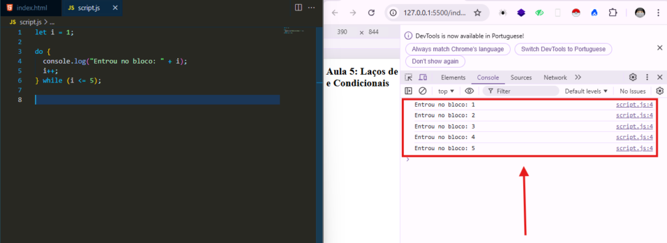This screenshot has width=667, height=243.
Task: Open the Sources DevTools tab
Action: point(521,77)
